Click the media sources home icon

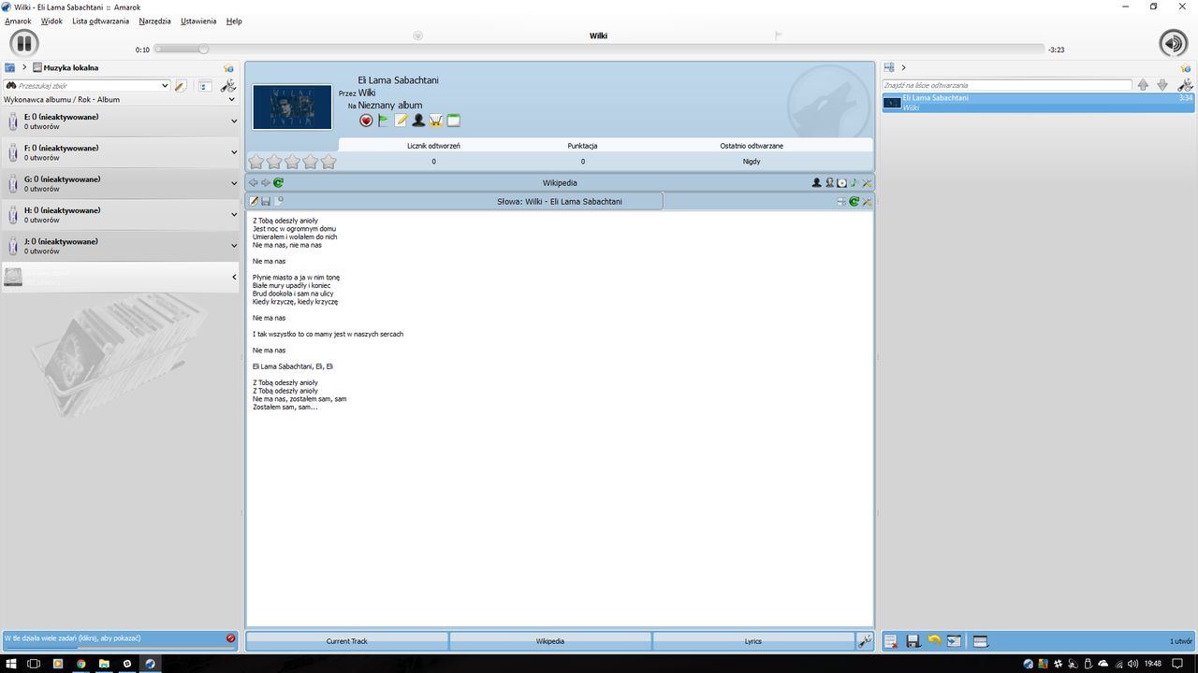(x=9, y=67)
